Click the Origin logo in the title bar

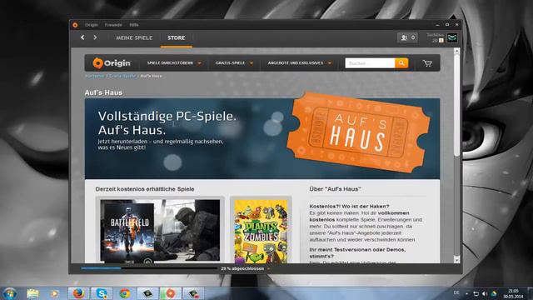pyautogui.click(x=75, y=25)
